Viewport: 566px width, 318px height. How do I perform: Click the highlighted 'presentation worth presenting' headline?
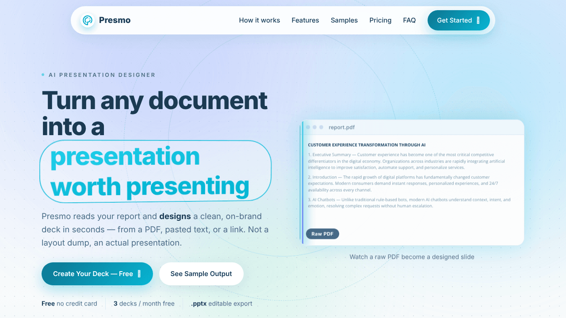(x=155, y=171)
